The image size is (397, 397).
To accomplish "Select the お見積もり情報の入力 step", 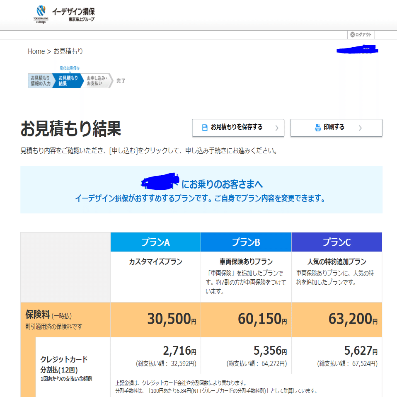I will click(x=40, y=80).
